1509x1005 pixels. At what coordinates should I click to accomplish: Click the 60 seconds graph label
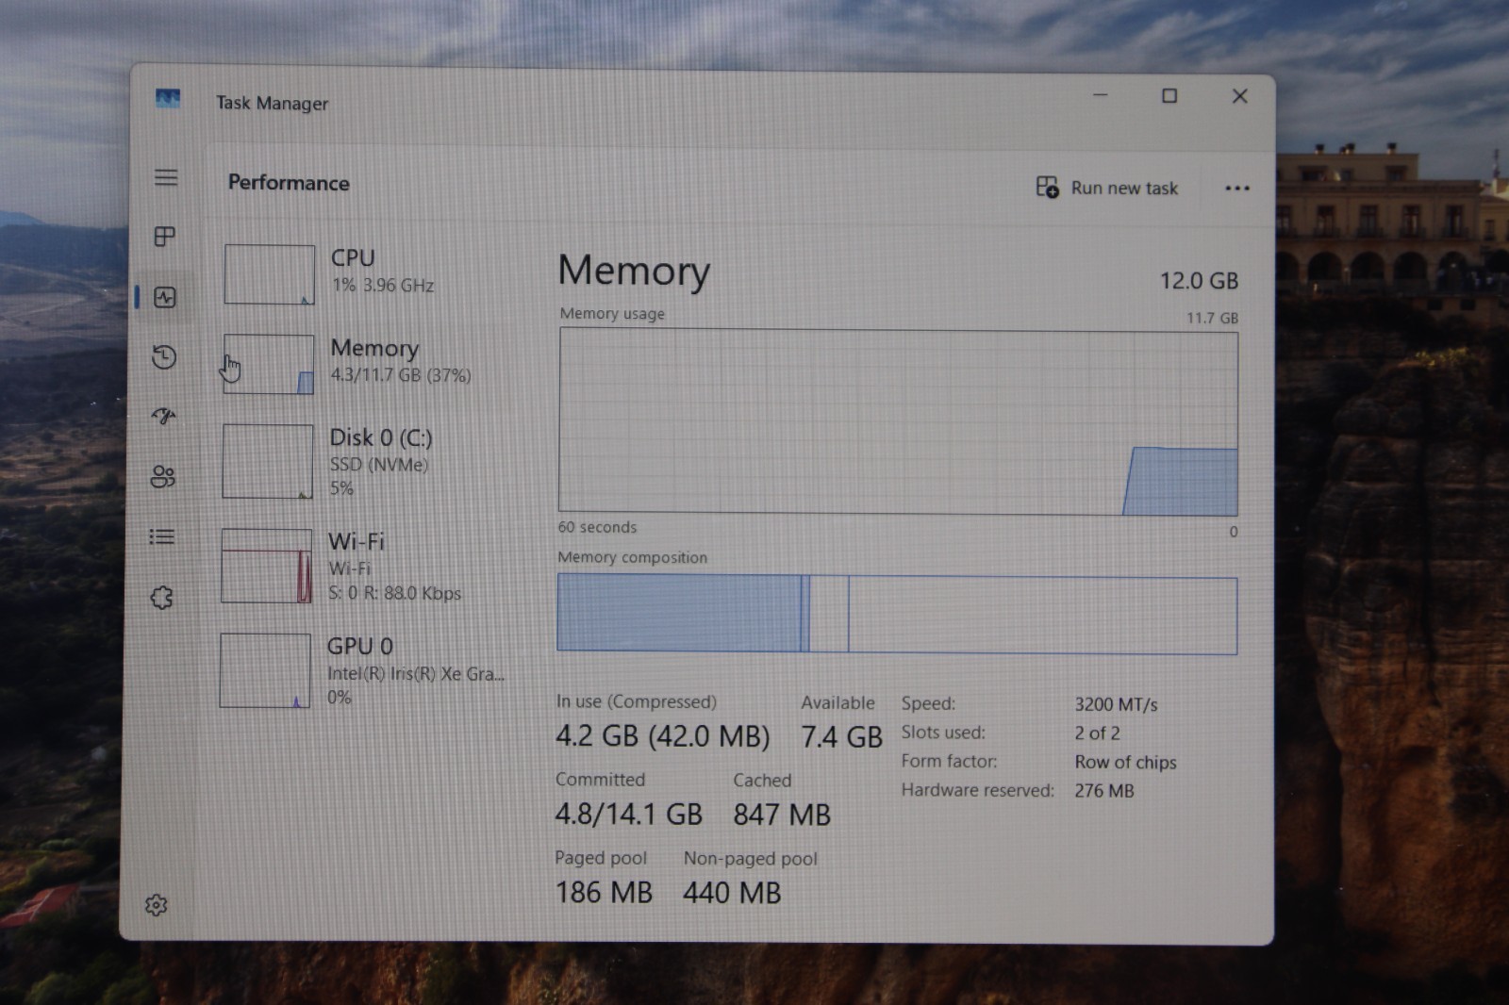click(597, 527)
